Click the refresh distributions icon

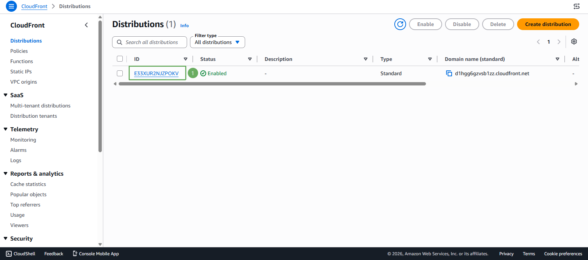400,24
